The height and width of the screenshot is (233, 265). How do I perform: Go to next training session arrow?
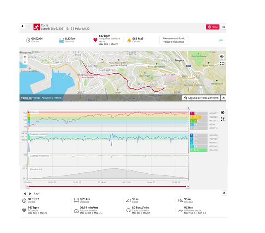[29, 26]
